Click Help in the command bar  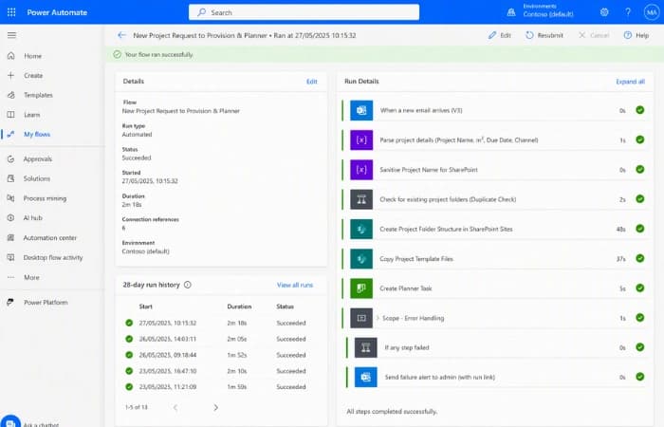636,35
